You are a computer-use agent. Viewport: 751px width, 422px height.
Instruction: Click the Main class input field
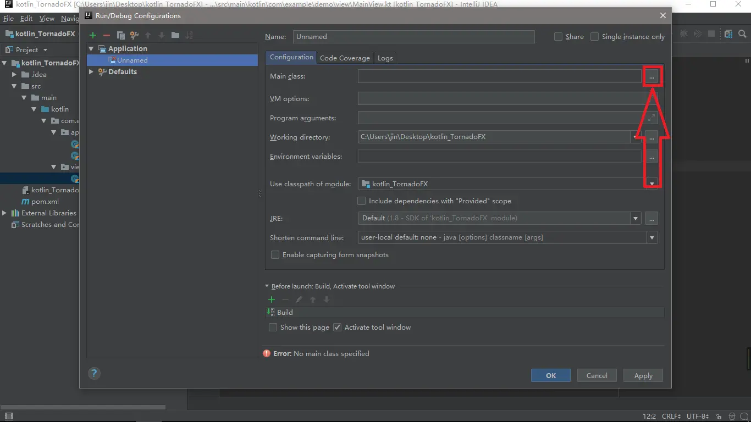pos(500,76)
